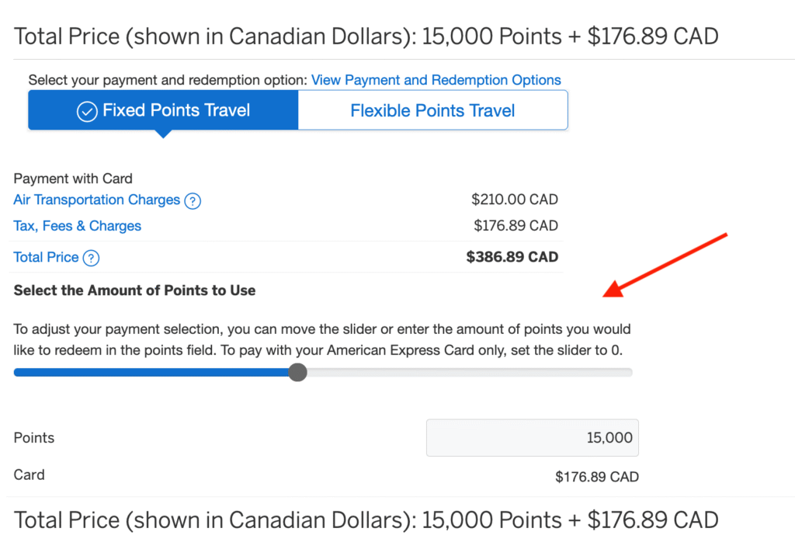Select the checkmark icon on Fixed Points Travel
The image size is (795, 549).
pos(86,109)
